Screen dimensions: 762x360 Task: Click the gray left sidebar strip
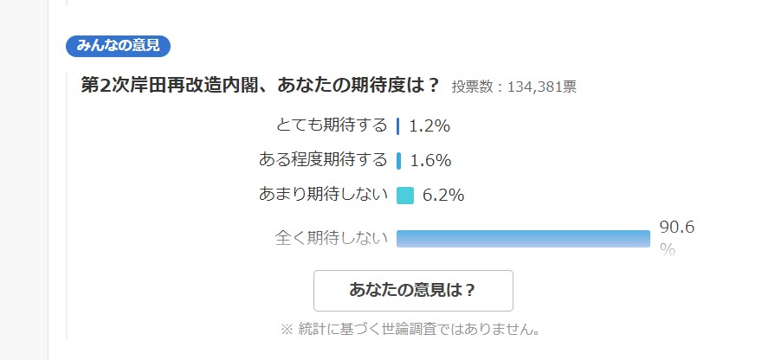(x=24, y=180)
